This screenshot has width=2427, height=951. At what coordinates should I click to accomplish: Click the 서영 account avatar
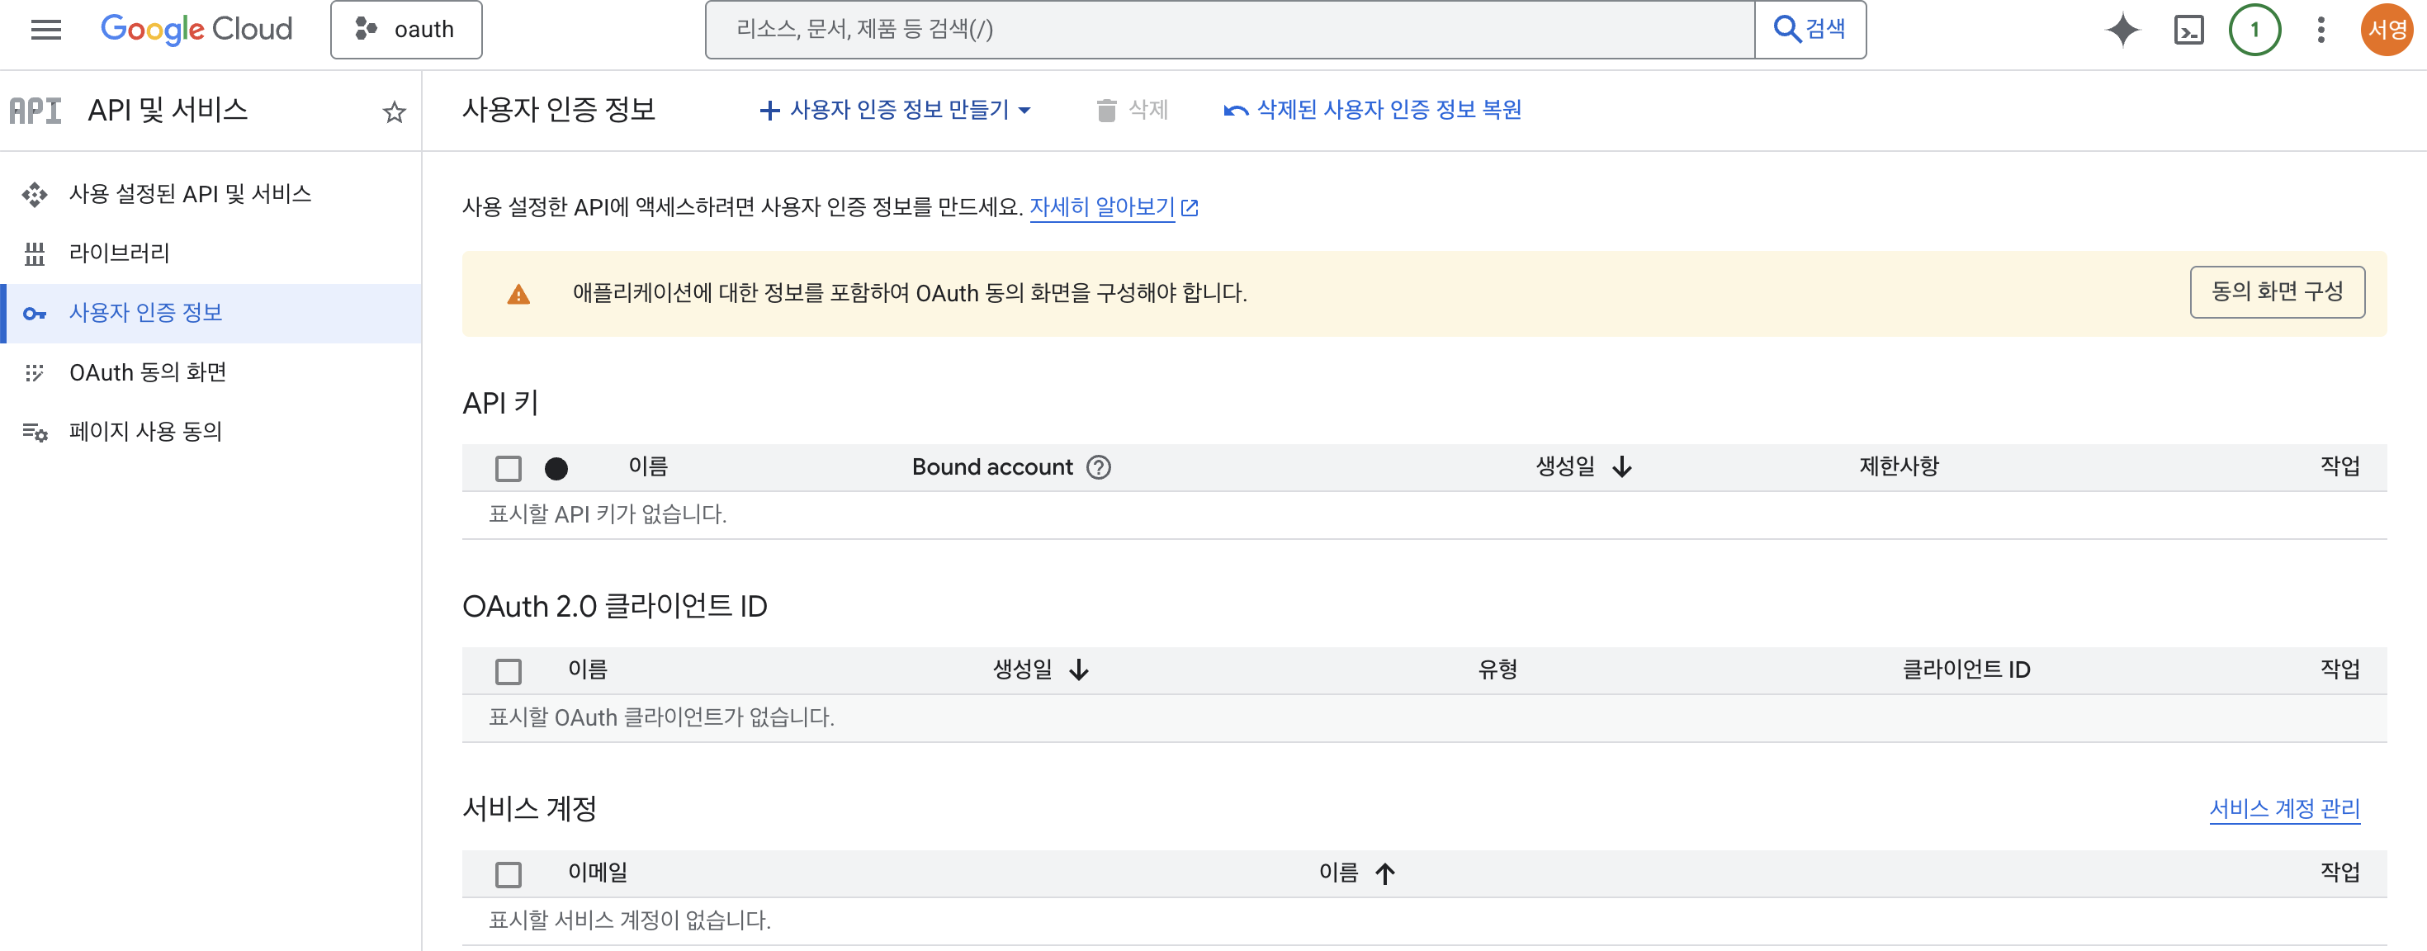pos(2387,31)
